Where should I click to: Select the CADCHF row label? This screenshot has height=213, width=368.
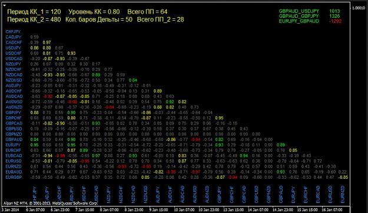coord(14,42)
